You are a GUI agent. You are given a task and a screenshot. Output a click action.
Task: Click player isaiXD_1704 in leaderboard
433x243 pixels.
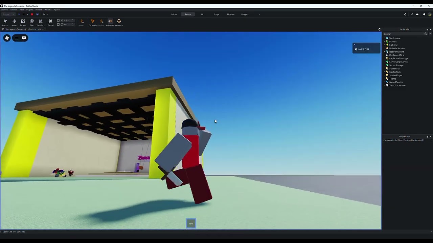coord(366,49)
